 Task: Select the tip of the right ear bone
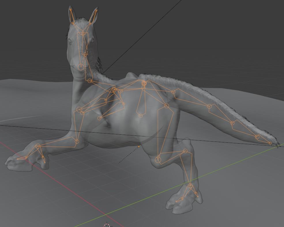coord(96,10)
